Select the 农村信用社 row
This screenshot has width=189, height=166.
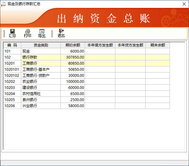(41, 94)
